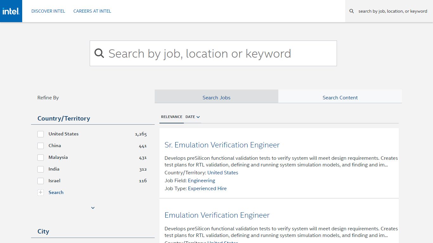Click Search link under country list

tap(56, 192)
